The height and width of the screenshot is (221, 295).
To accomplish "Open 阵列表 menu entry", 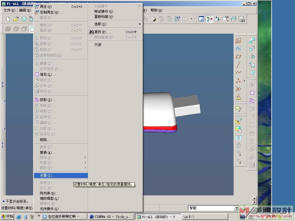I will pyautogui.click(x=61, y=193).
